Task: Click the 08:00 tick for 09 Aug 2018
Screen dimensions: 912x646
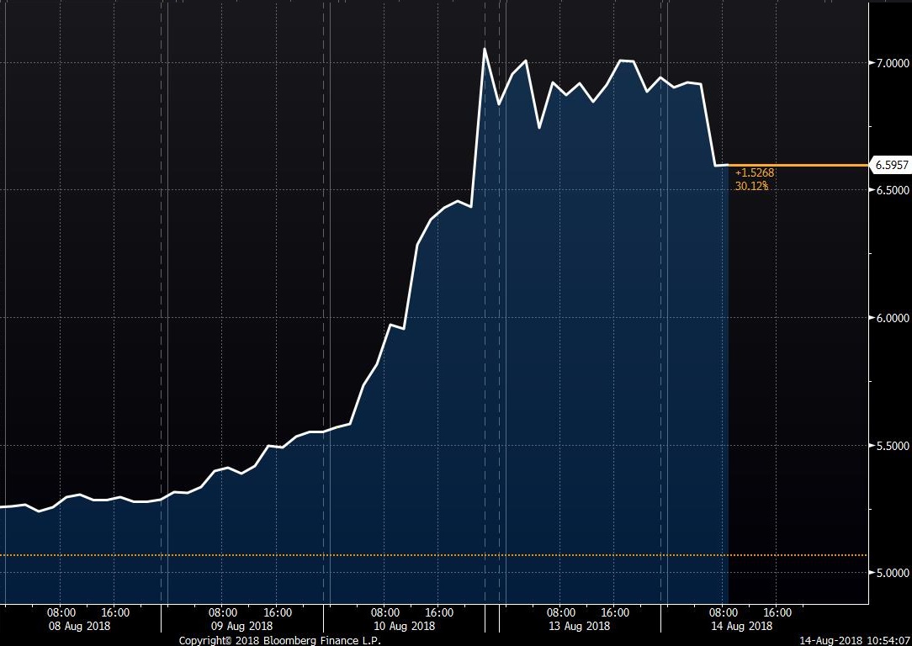Action: point(223,613)
